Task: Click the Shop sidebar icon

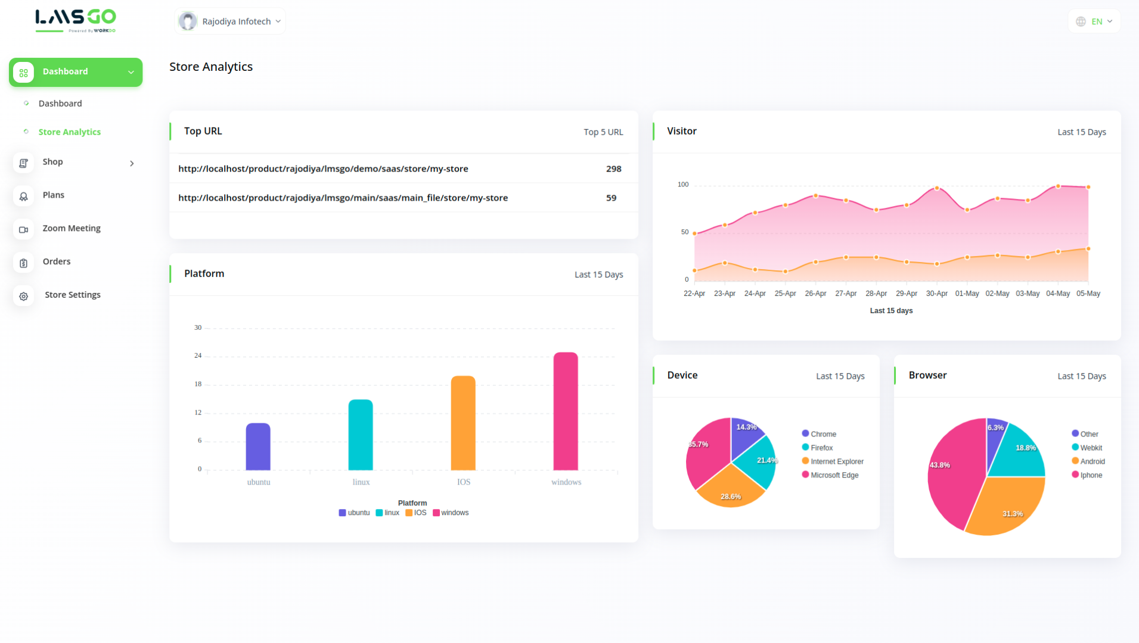Action: point(24,163)
